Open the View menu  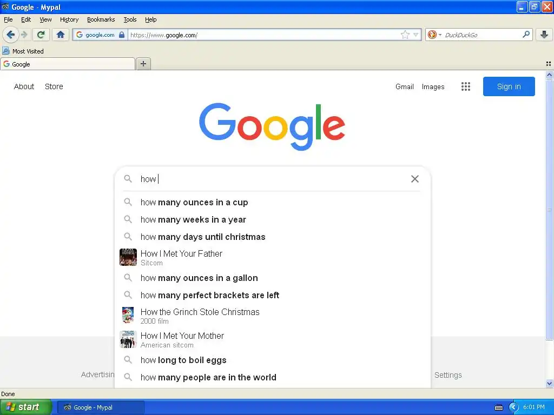coord(45,19)
